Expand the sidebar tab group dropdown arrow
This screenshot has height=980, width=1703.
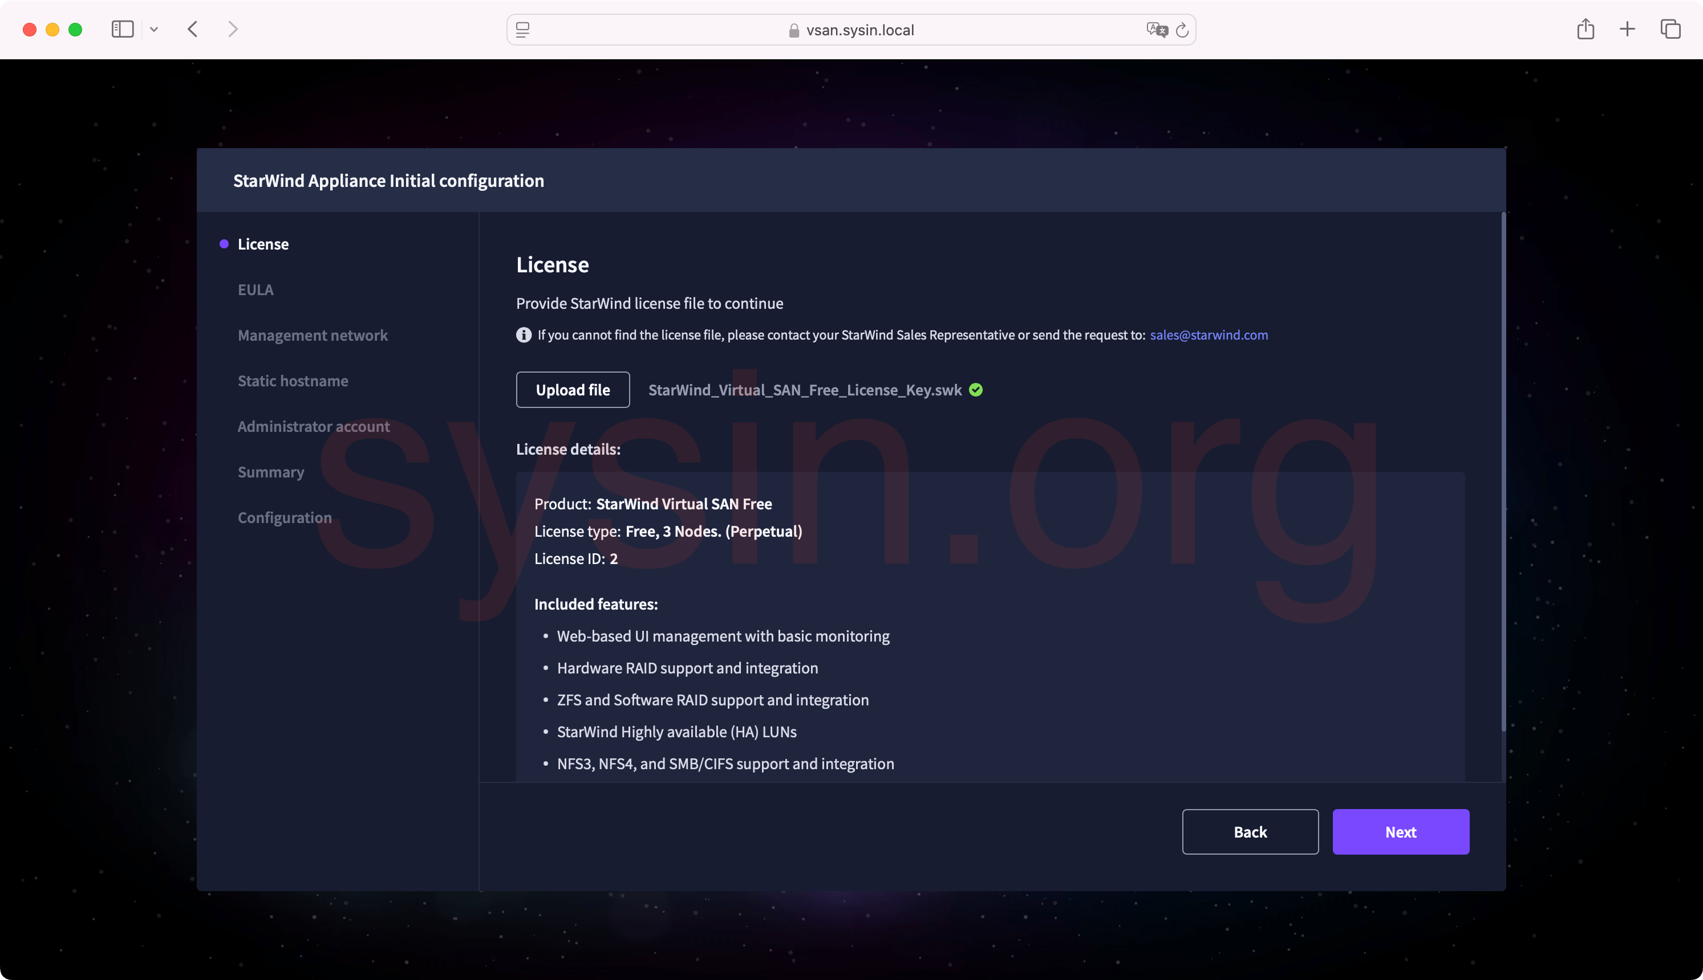pyautogui.click(x=154, y=30)
